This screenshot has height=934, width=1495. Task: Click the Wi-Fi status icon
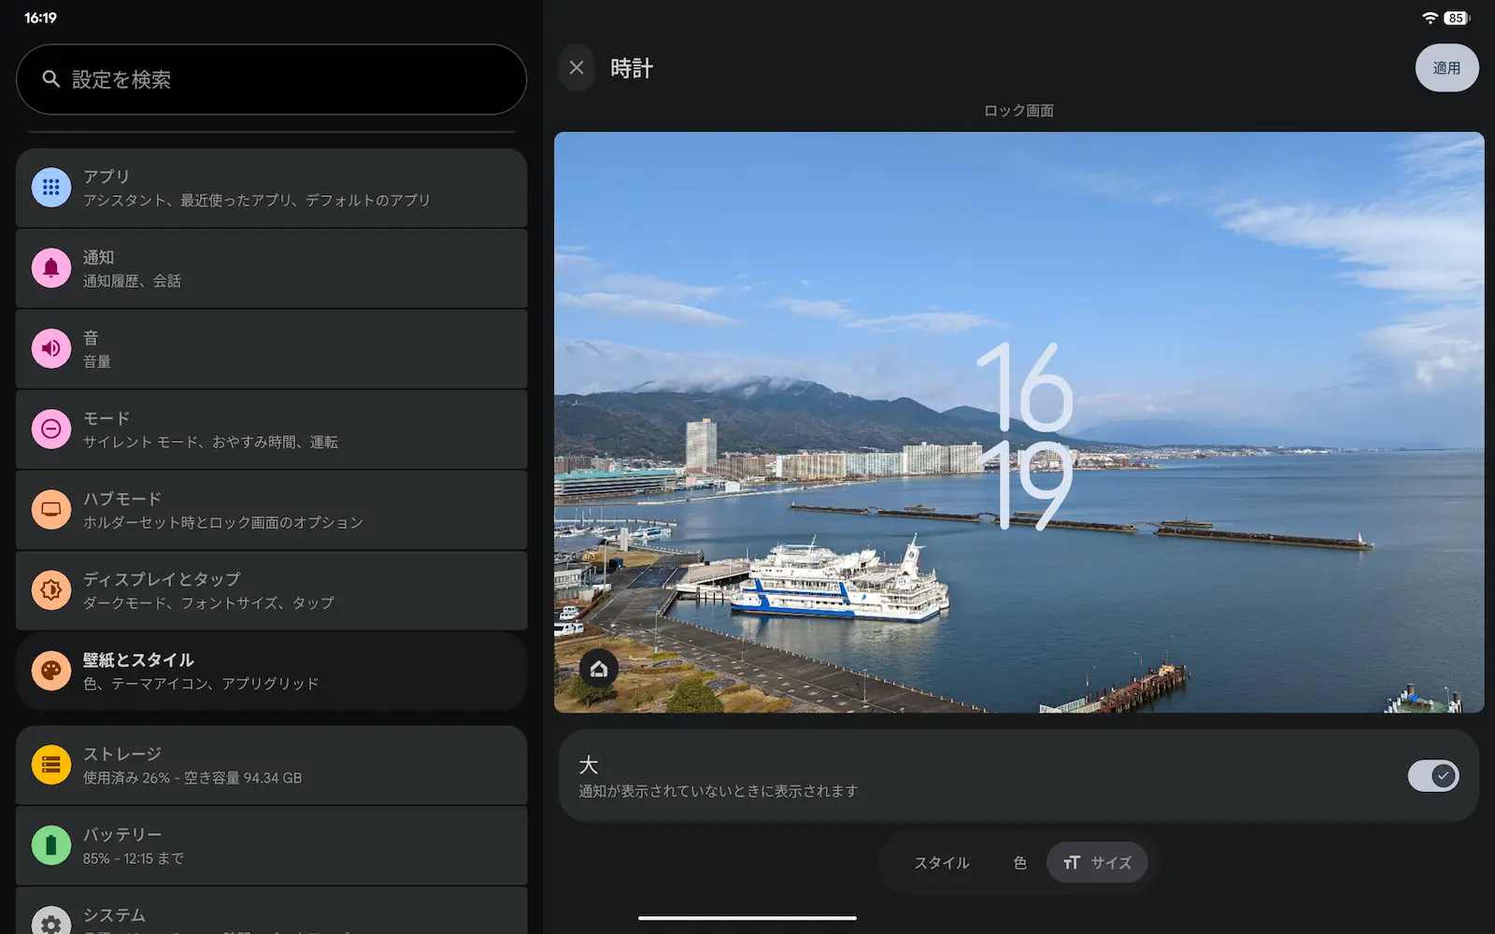tap(1430, 18)
